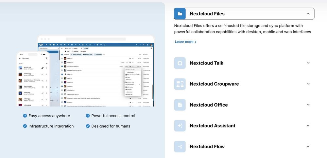The image size is (327, 158).
Task: Click the filter filenames search field
Action: [49, 48]
